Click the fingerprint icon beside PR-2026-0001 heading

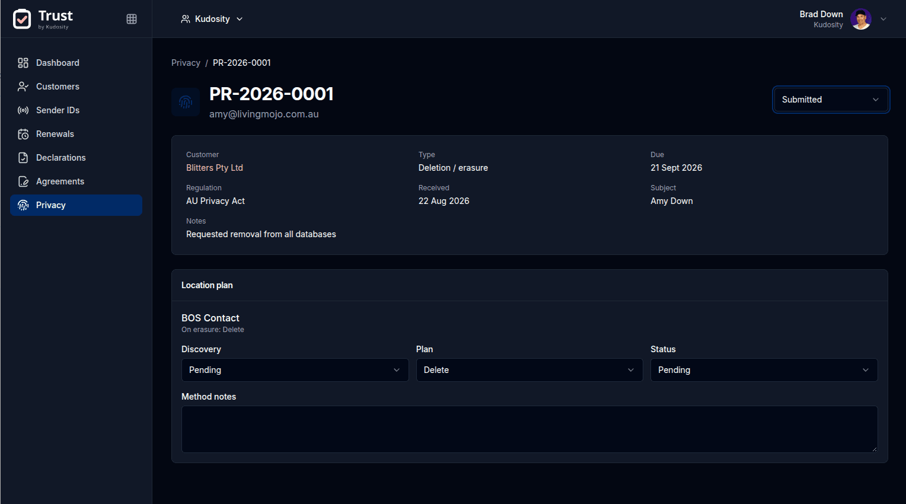pyautogui.click(x=186, y=102)
